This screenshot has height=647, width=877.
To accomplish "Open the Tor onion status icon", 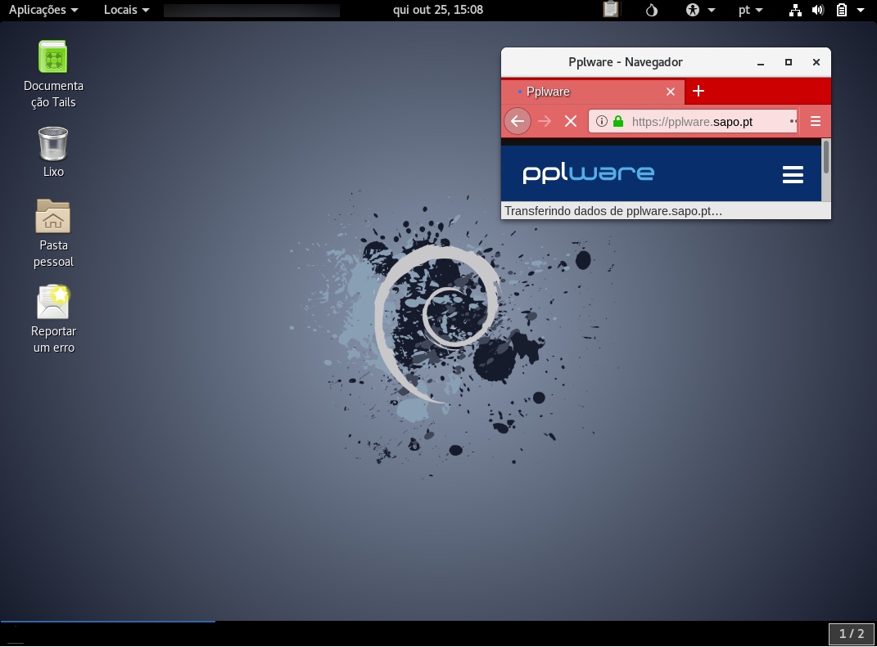I will coord(650,10).
